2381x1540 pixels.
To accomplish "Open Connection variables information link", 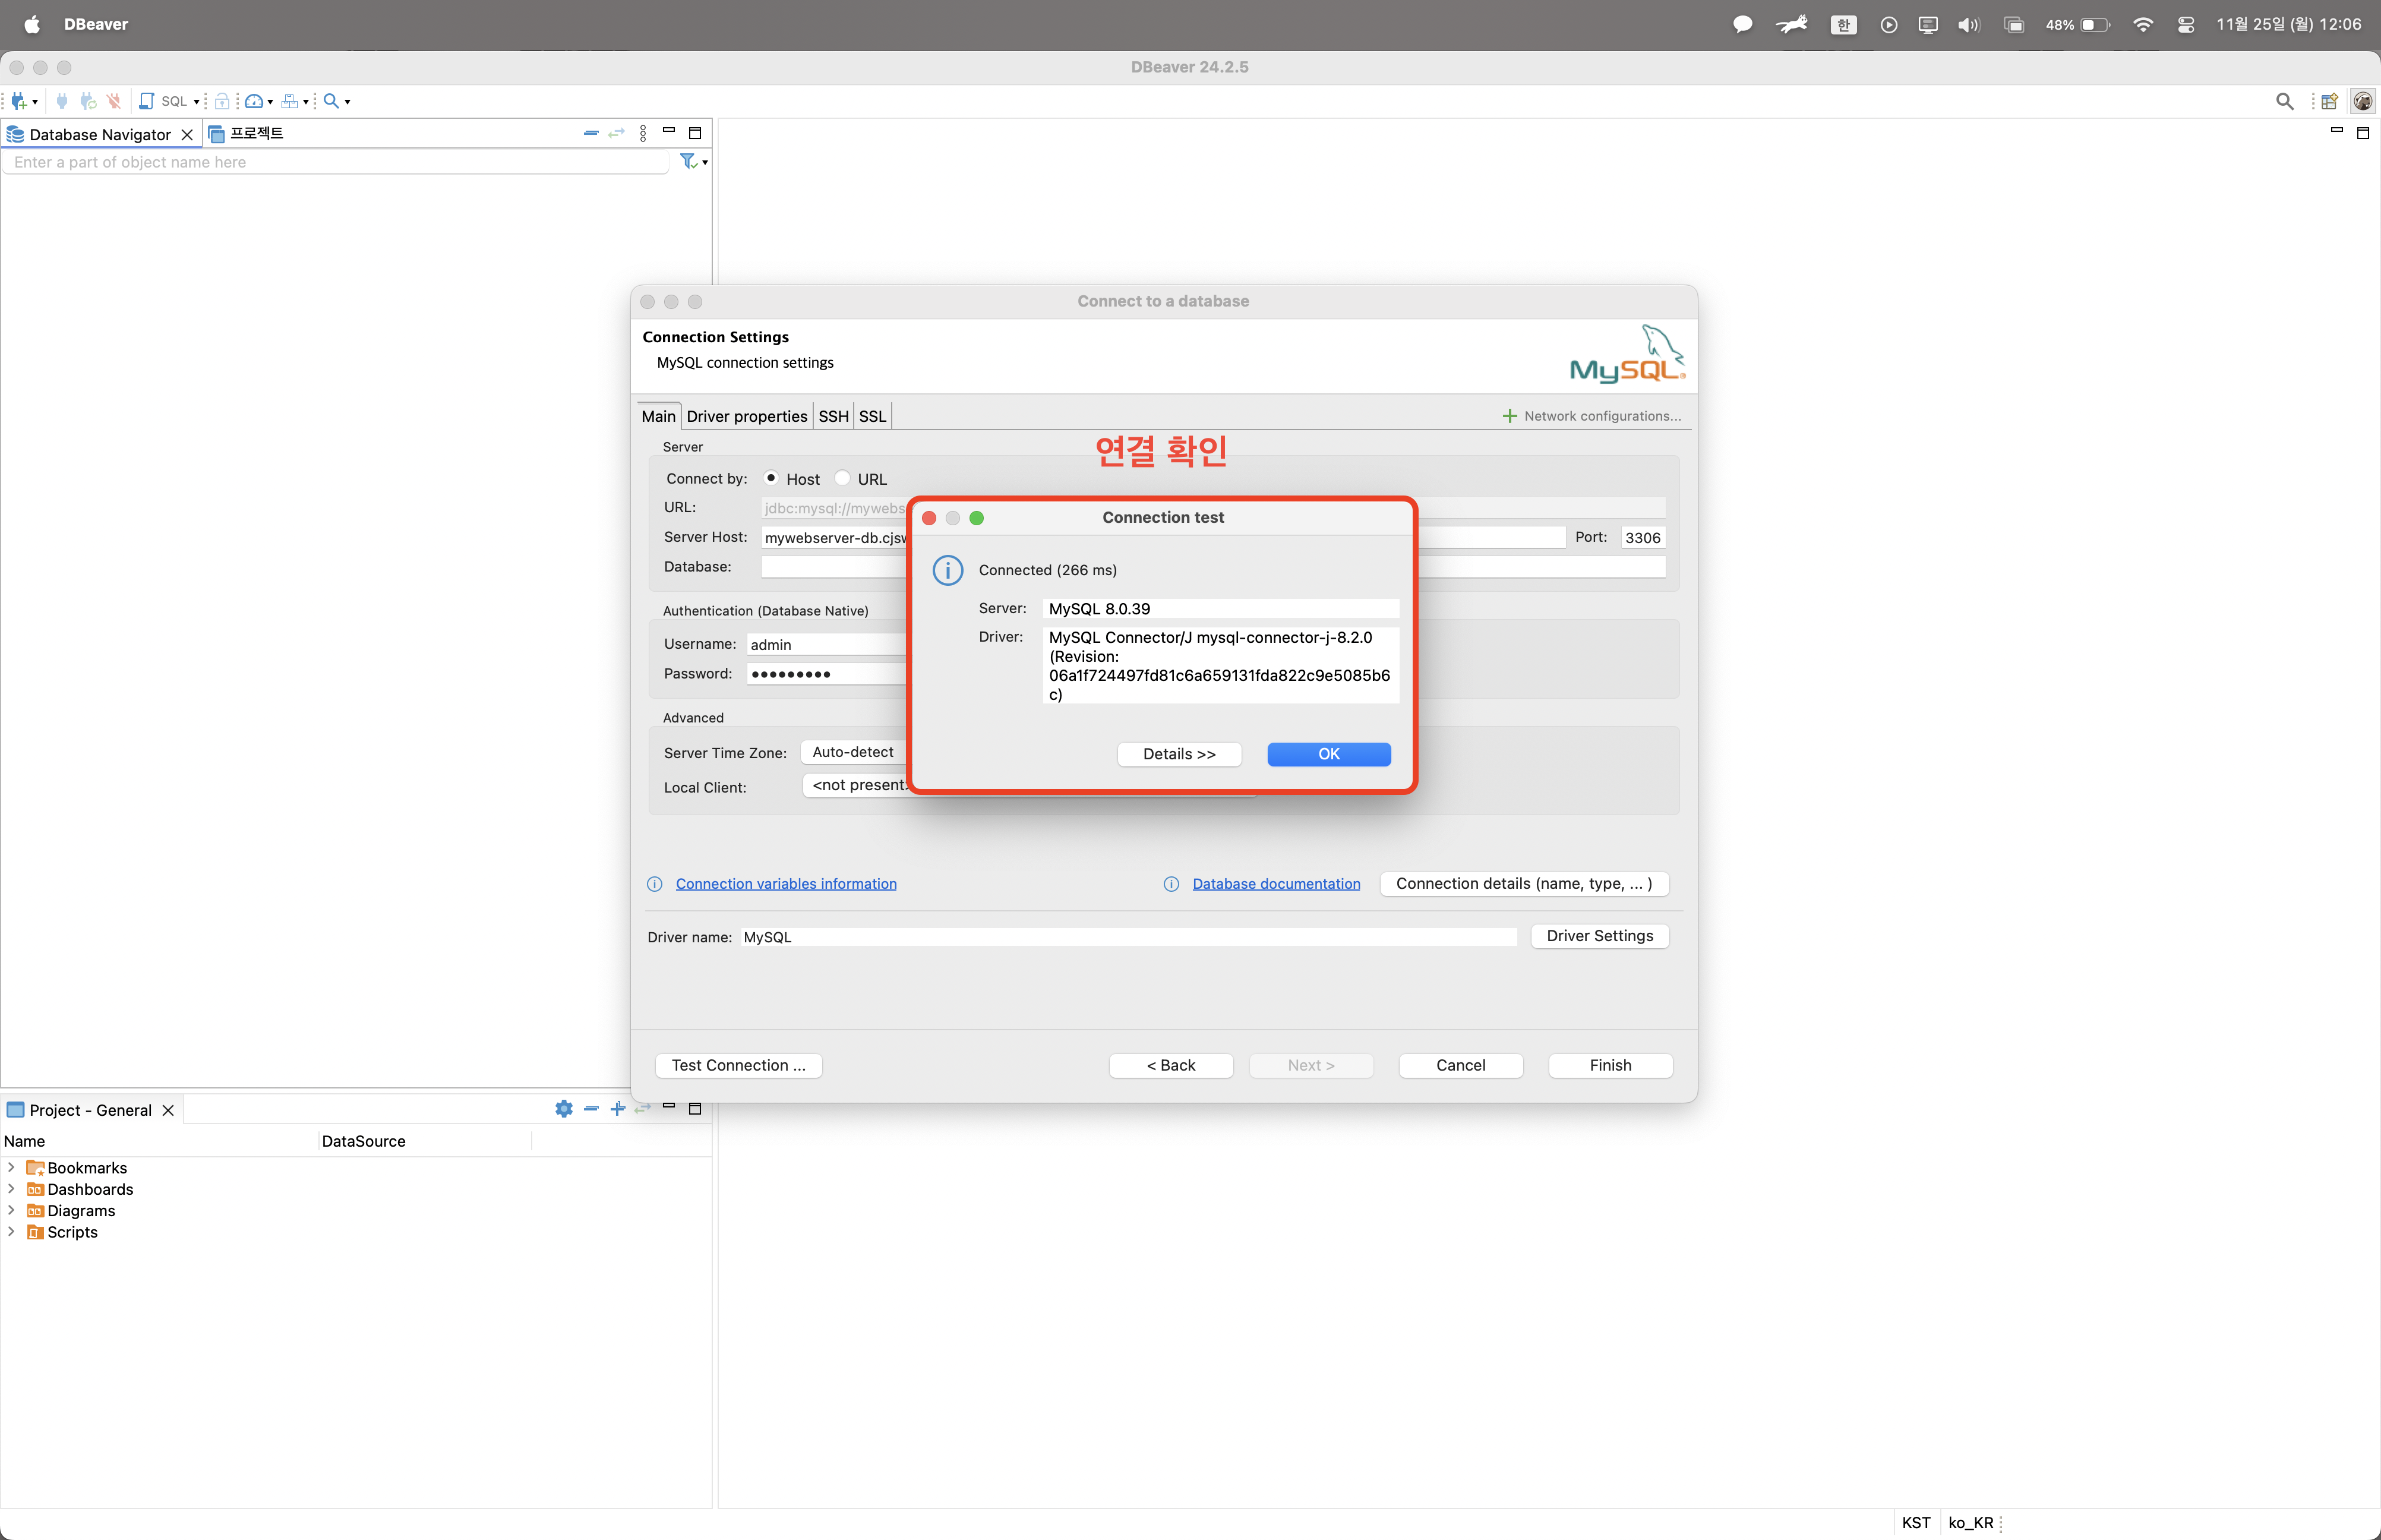I will coord(786,884).
